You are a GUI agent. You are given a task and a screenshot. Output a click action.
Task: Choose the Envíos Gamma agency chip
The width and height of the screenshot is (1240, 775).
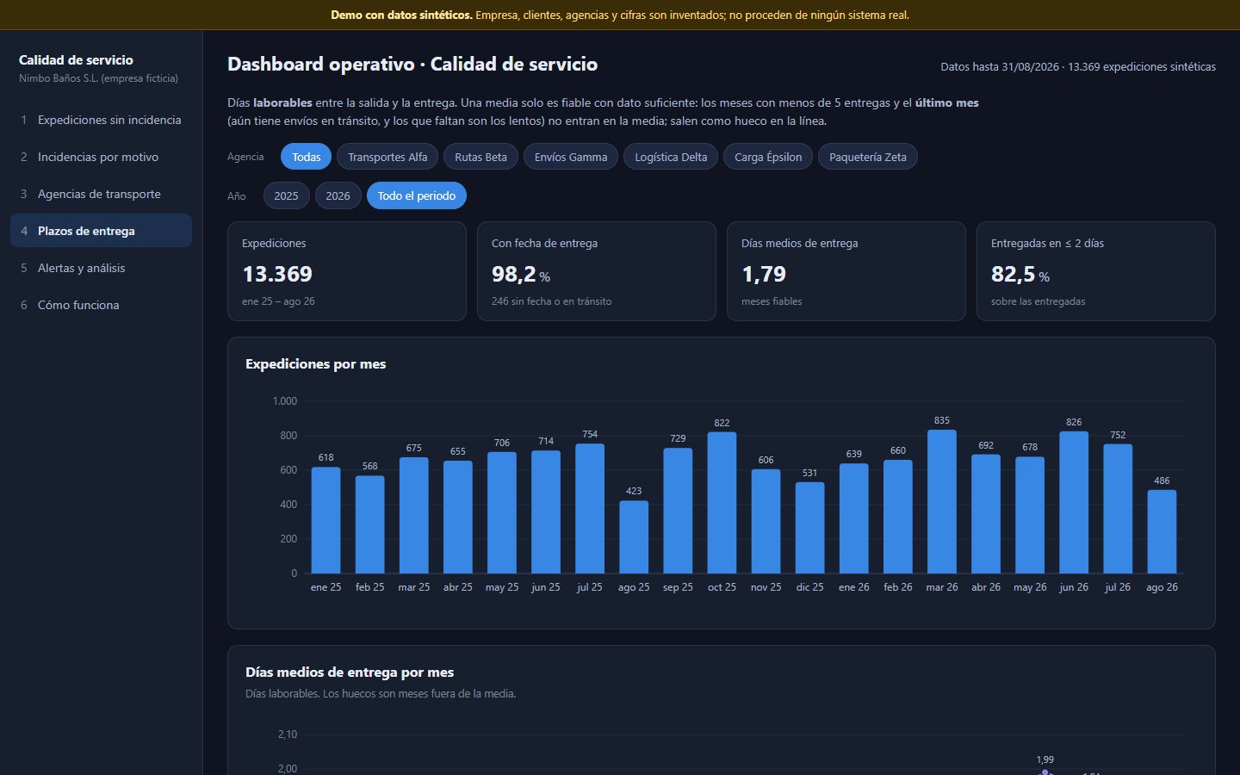pos(571,157)
